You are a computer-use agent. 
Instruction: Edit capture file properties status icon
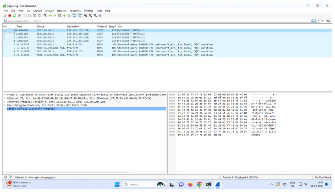pyautogui.click(x=11, y=177)
